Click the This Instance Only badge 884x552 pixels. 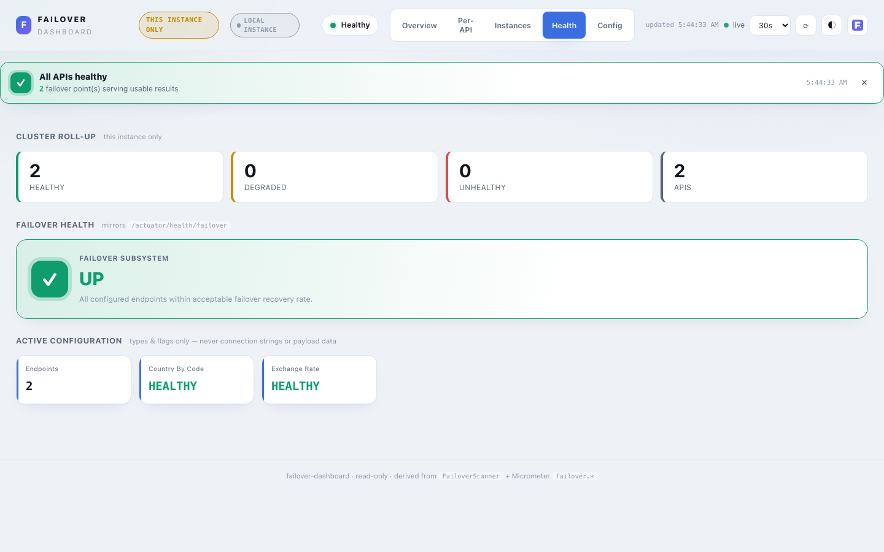click(179, 25)
